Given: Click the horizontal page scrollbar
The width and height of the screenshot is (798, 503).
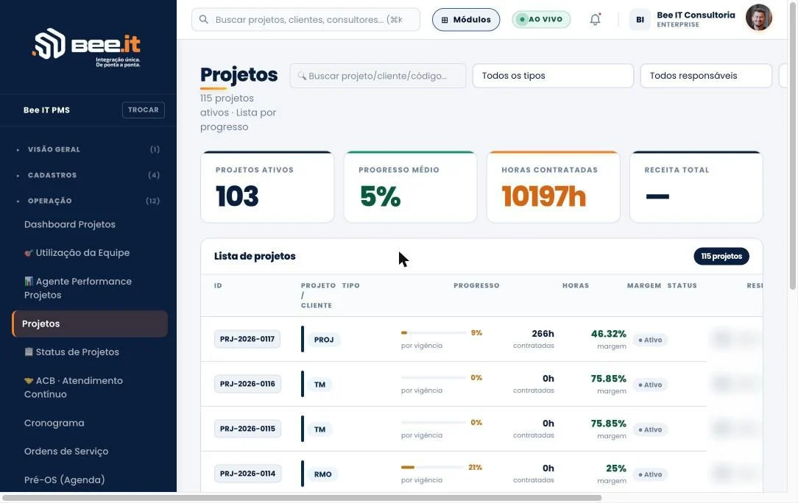Looking at the screenshot, I should pos(302,498).
